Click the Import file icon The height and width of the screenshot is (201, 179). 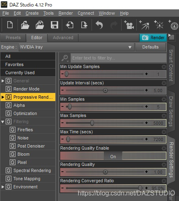[70, 25]
